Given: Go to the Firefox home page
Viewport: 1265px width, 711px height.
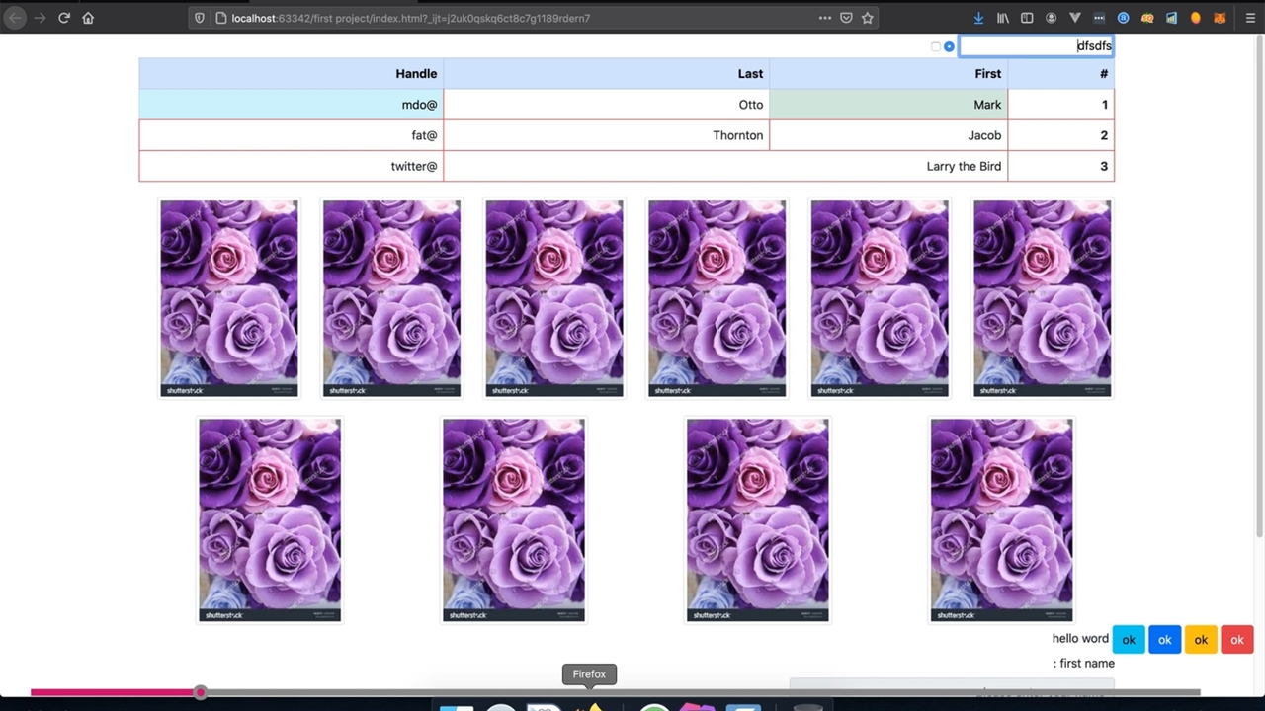Looking at the screenshot, I should (x=88, y=18).
